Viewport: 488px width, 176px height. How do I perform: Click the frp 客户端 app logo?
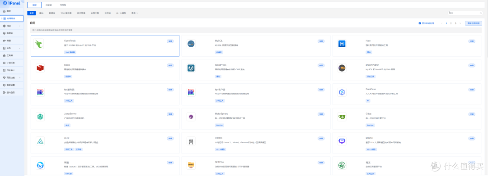tap(191, 92)
